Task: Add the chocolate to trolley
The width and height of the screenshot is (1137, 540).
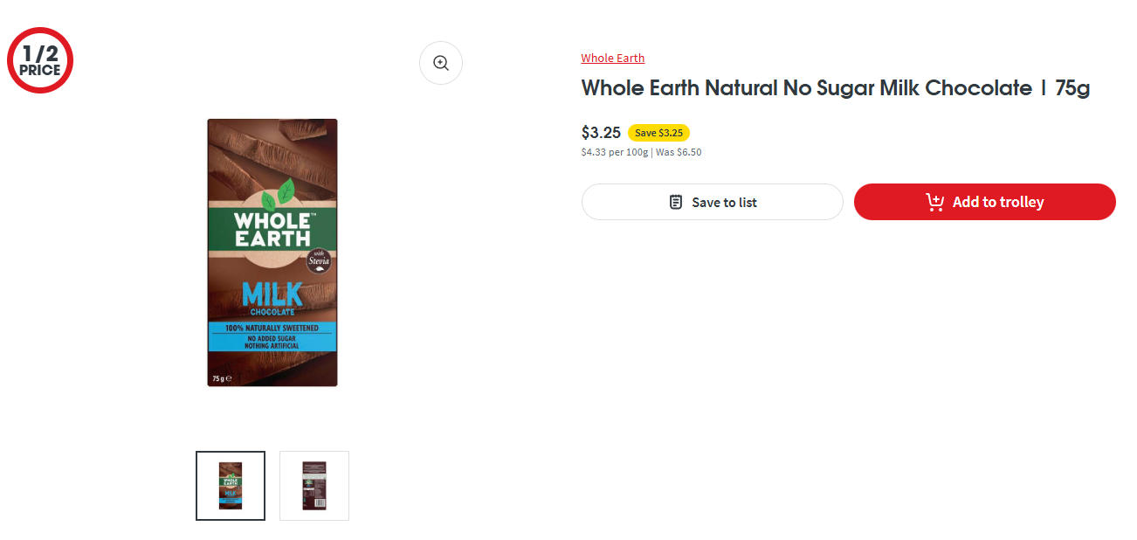Action: point(984,202)
